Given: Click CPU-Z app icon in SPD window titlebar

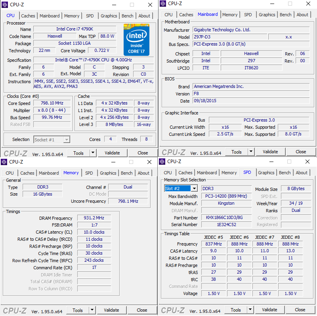Looking at the screenshot, I should [162, 162].
